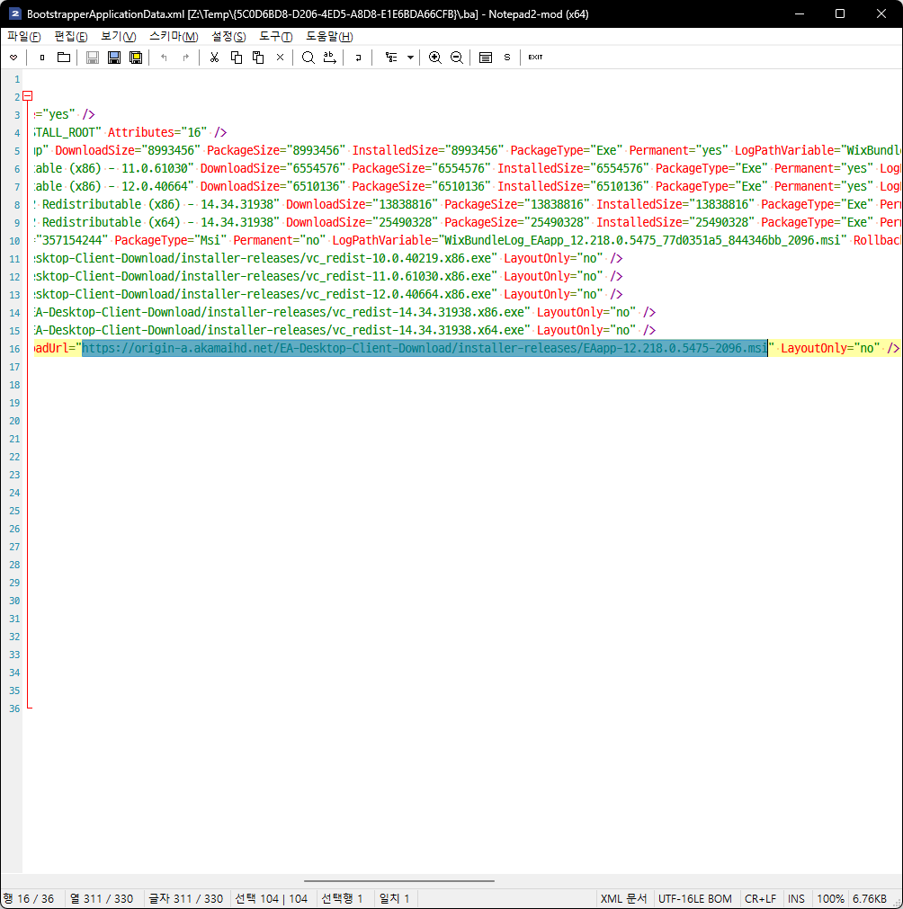
Task: Click the S toolbar icon
Action: (x=507, y=58)
